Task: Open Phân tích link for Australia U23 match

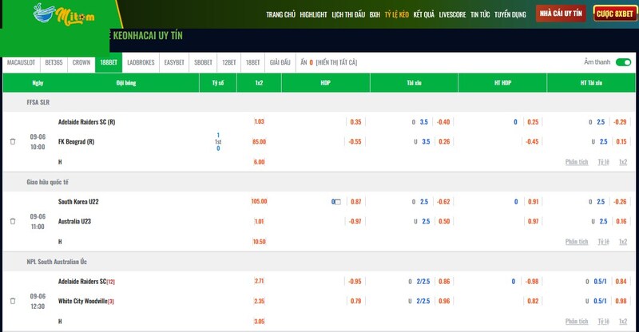Action: coord(577,242)
